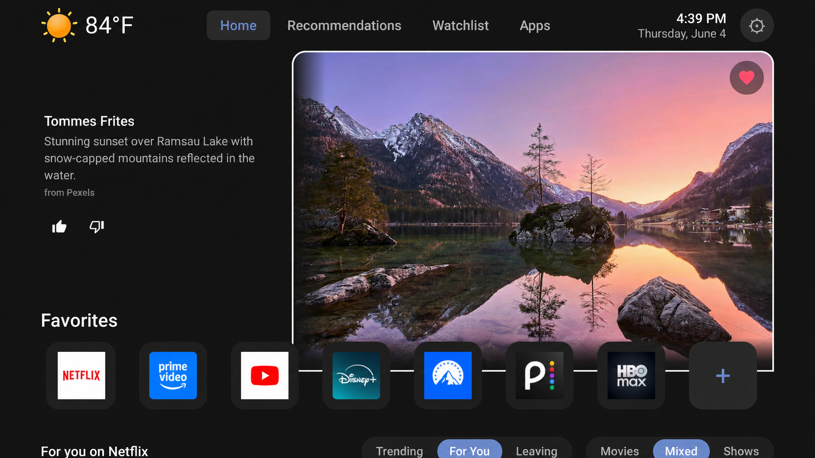Filter by Movies only

[x=620, y=451]
